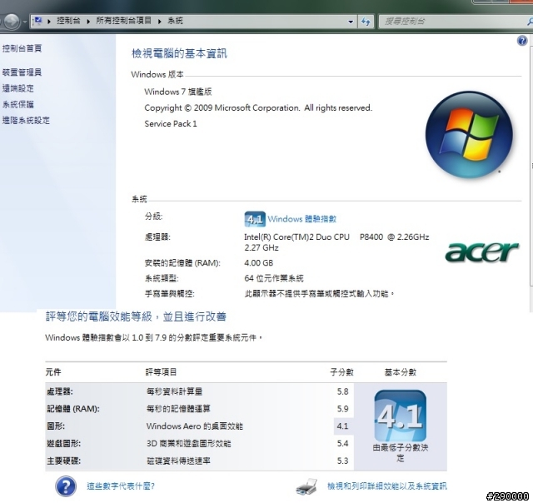Image resolution: width=533 pixels, height=503 pixels.
Task: Click the small 4.1 rating badge icon
Action: 255,219
